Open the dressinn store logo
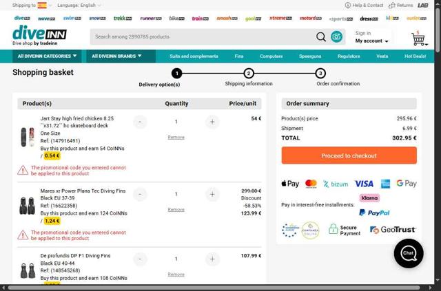The height and width of the screenshot is (291, 441). [369, 19]
